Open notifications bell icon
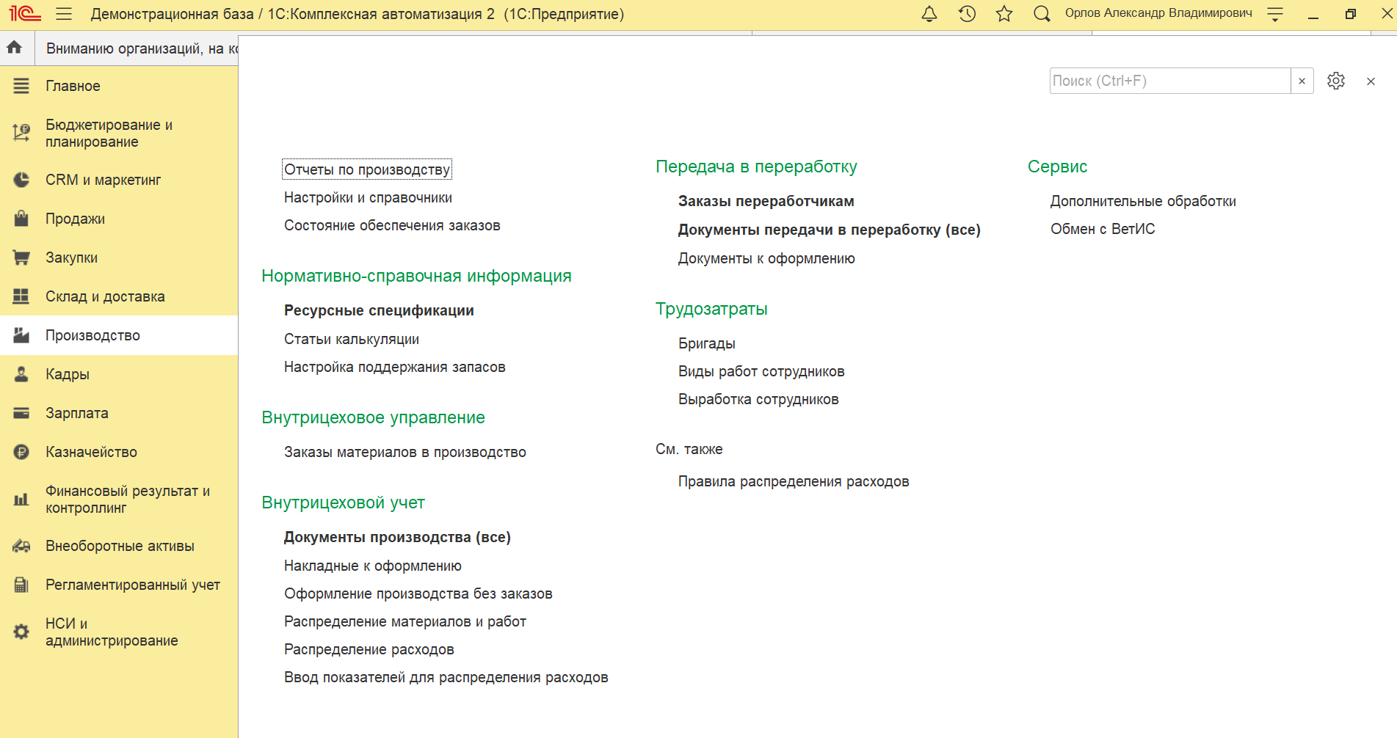The width and height of the screenshot is (1397, 738). 929,14
